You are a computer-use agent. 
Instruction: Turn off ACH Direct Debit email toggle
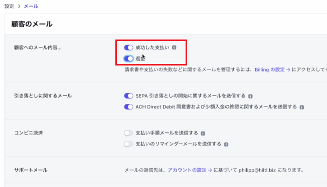(x=128, y=106)
